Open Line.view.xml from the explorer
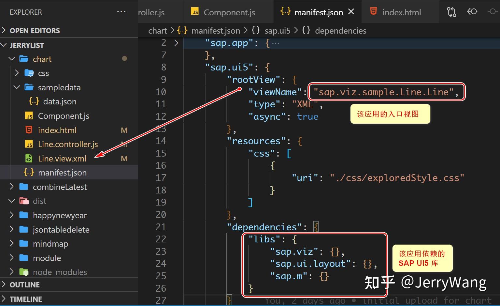This screenshot has height=306, width=500. coord(62,158)
